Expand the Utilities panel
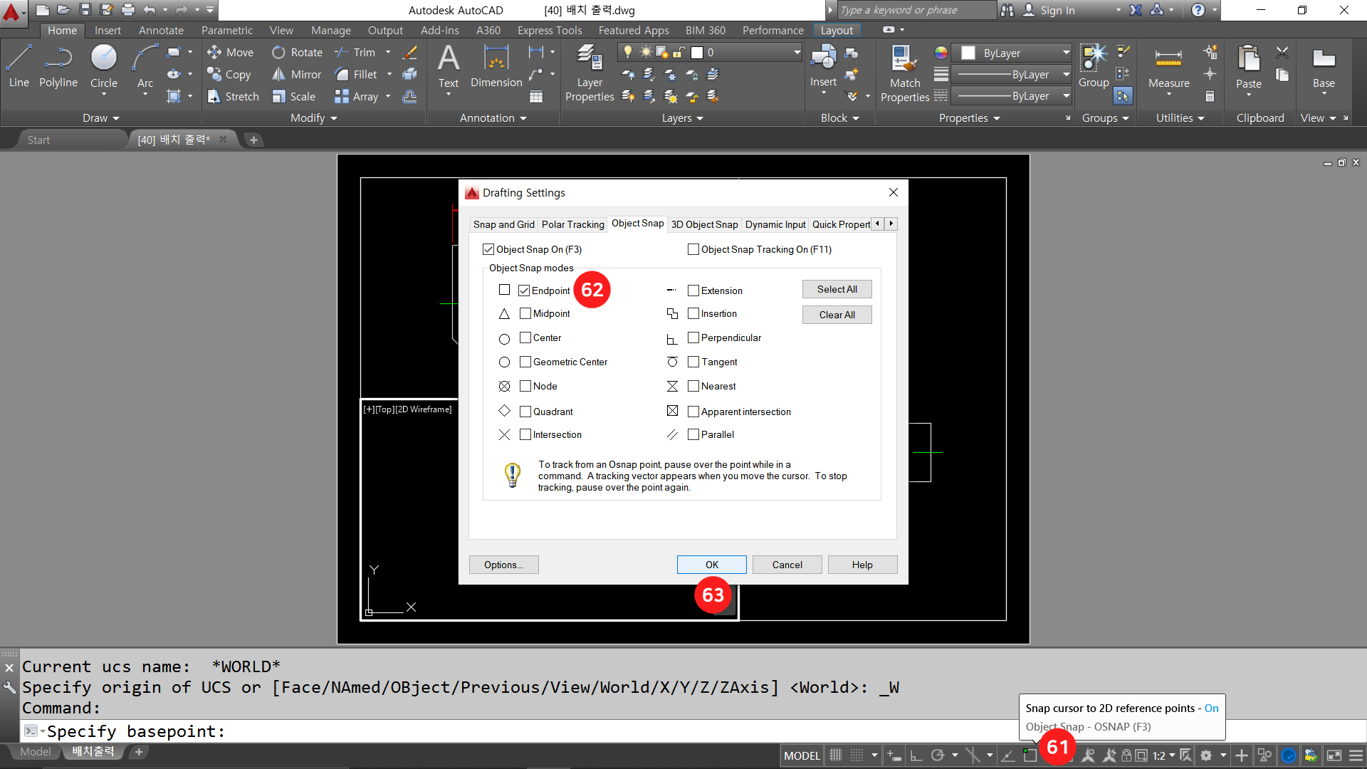This screenshot has width=1367, height=769. coord(1180,118)
